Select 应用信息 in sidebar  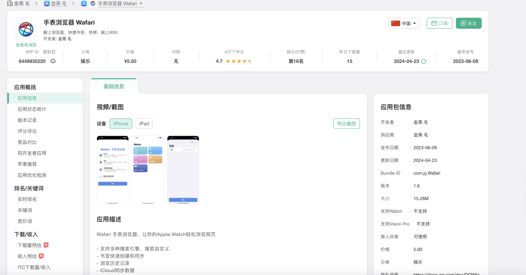pyautogui.click(x=45, y=98)
